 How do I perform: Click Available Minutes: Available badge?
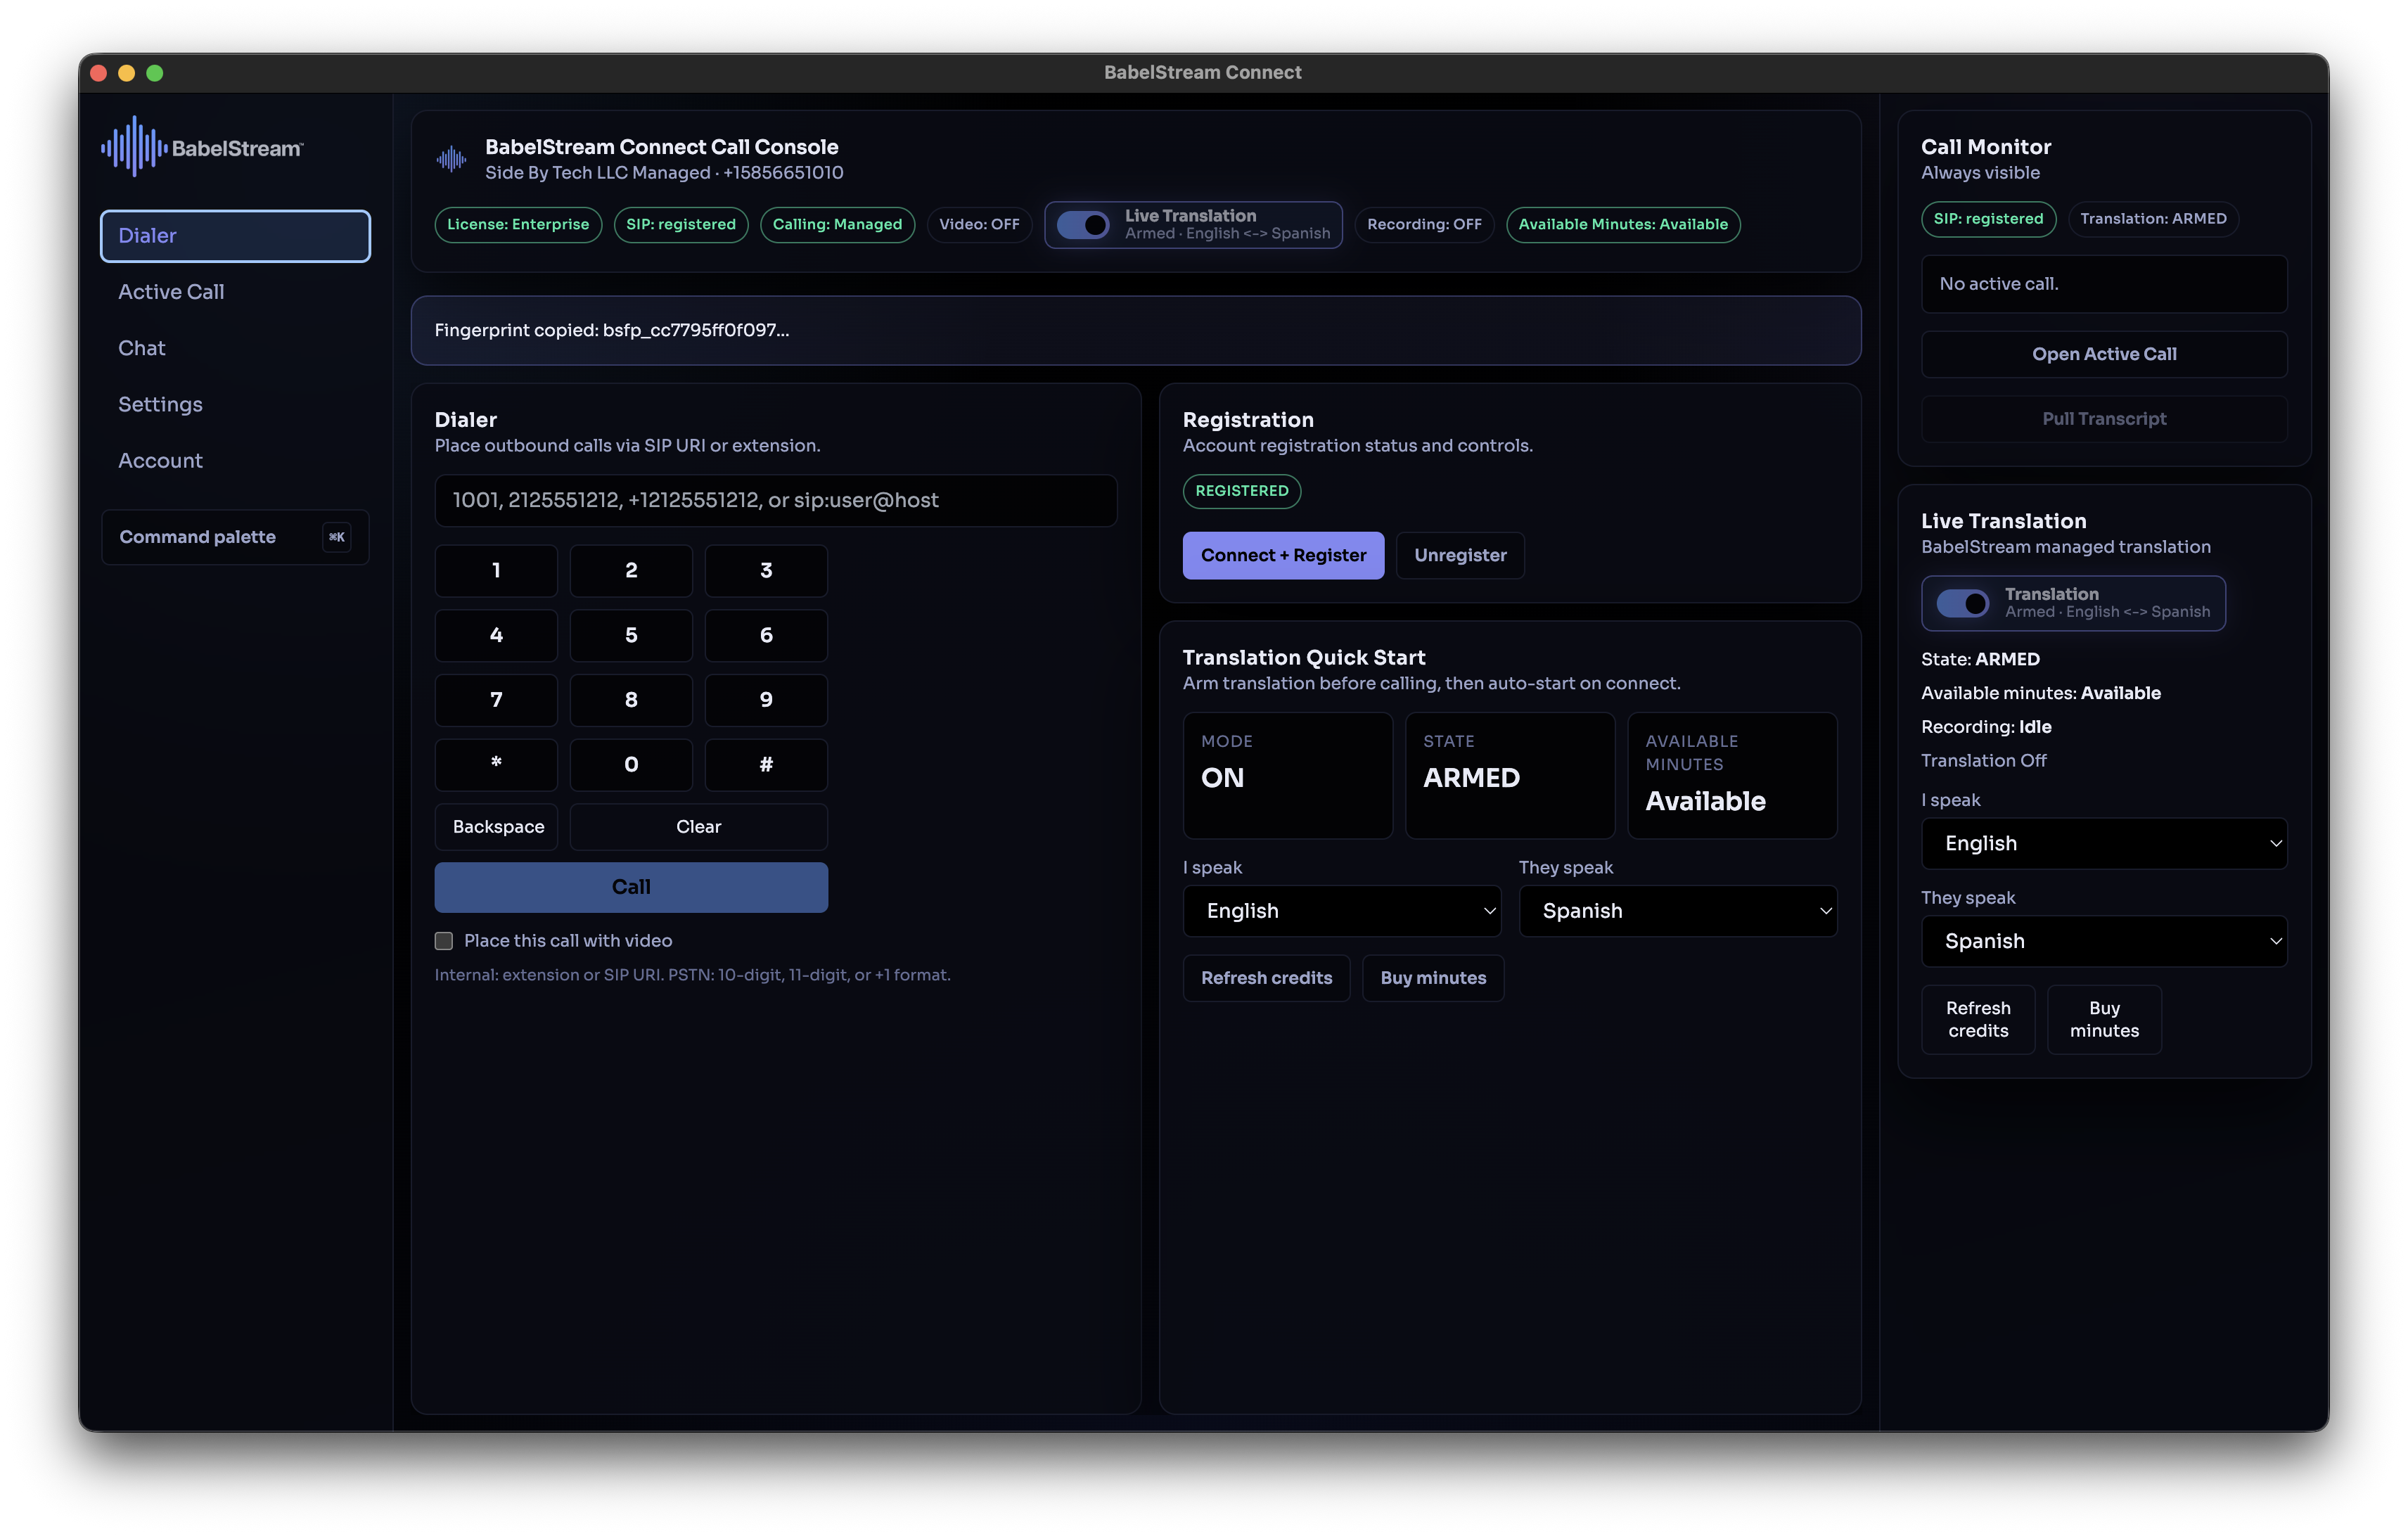click(x=1623, y=225)
